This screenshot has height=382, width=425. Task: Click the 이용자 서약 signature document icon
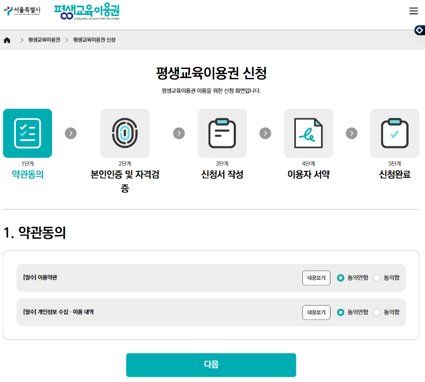(x=309, y=133)
